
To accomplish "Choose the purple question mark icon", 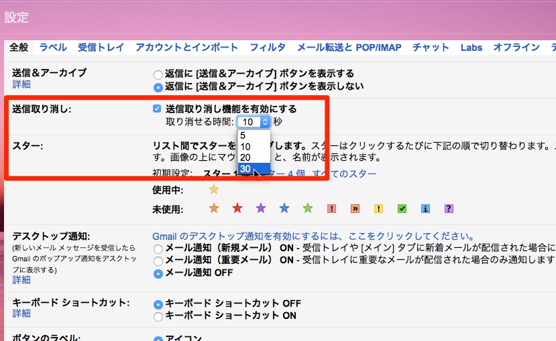I will [x=449, y=208].
